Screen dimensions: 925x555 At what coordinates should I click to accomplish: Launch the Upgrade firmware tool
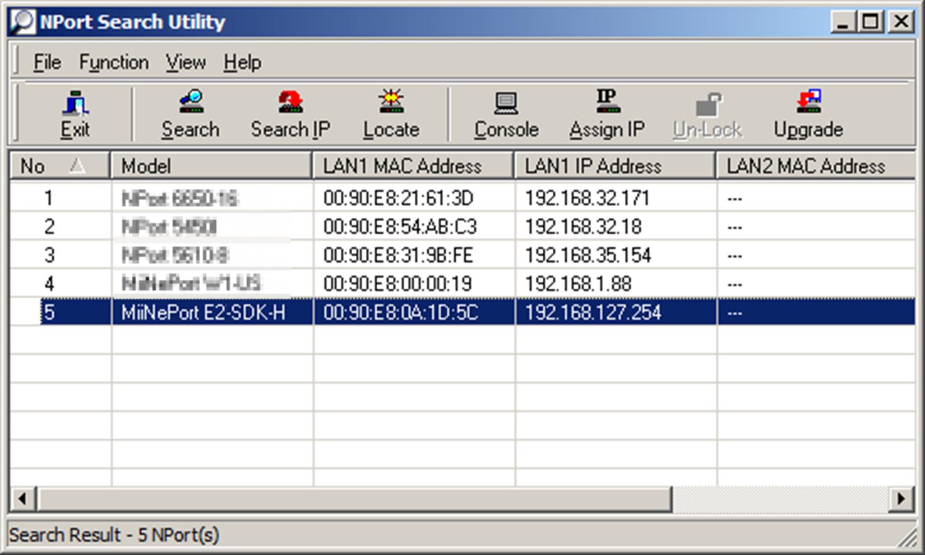[x=808, y=114]
